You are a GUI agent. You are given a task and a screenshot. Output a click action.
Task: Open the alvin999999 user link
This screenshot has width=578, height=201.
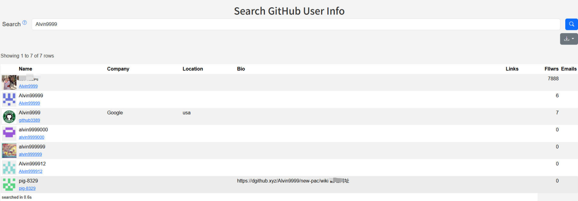click(30, 154)
